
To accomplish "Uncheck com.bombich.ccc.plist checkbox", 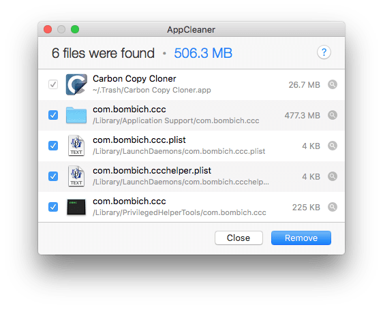I will click(x=53, y=146).
